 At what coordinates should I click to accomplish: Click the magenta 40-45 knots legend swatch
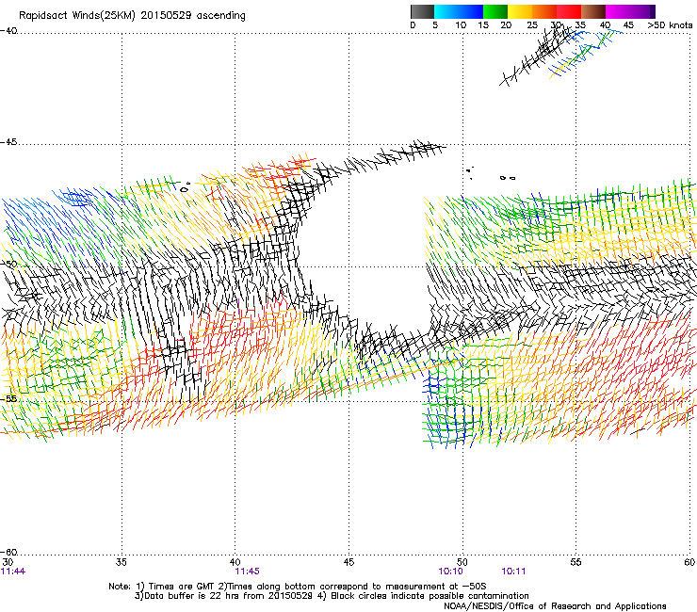(618, 11)
